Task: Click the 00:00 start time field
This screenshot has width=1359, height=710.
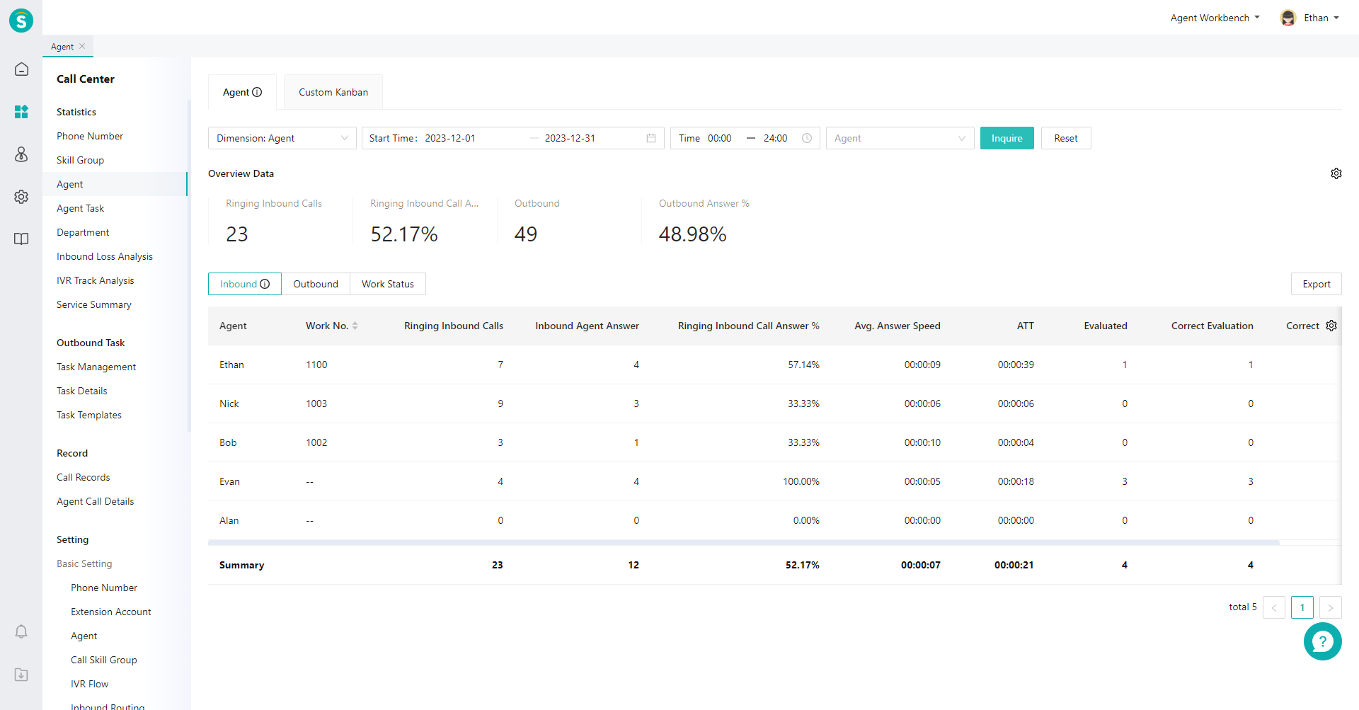Action: point(720,138)
